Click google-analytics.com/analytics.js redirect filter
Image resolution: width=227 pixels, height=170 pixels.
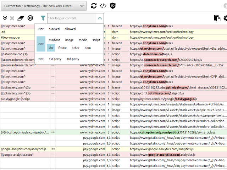coord(25,149)
